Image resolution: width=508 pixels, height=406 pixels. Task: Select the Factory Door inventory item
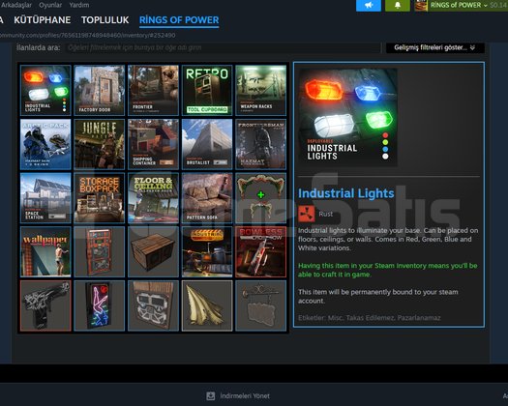(x=99, y=90)
